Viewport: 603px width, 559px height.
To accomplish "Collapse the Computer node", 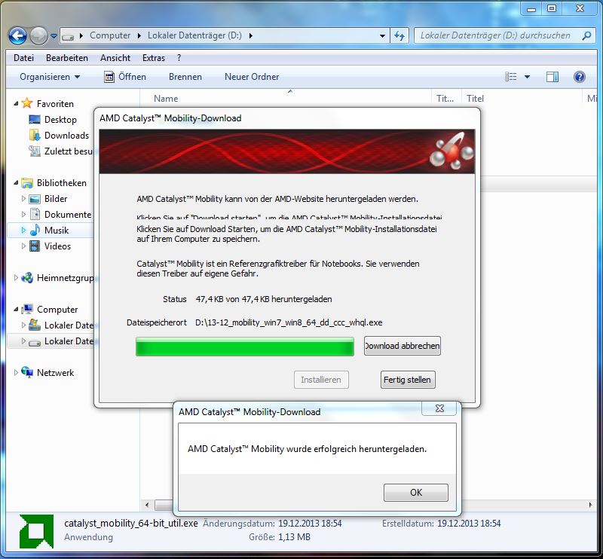I will click(16, 309).
